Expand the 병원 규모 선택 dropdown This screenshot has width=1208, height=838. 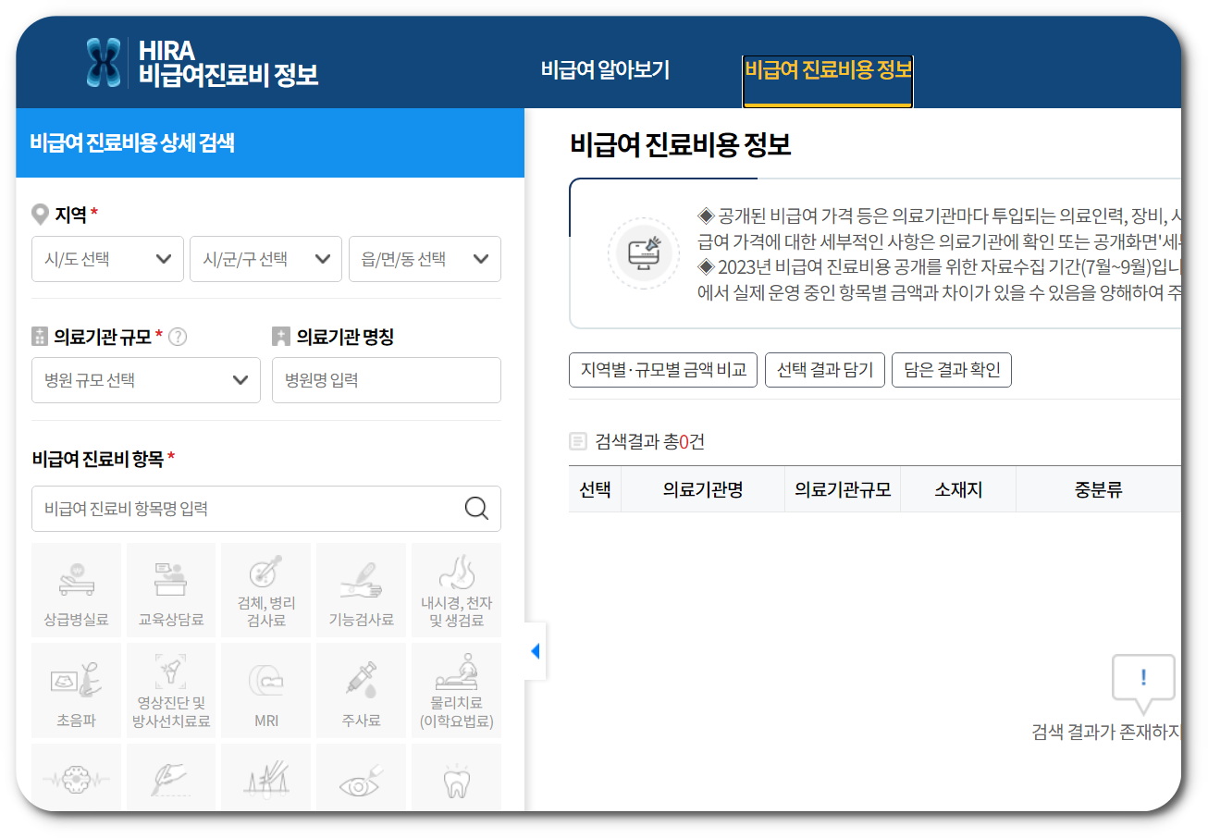(145, 380)
